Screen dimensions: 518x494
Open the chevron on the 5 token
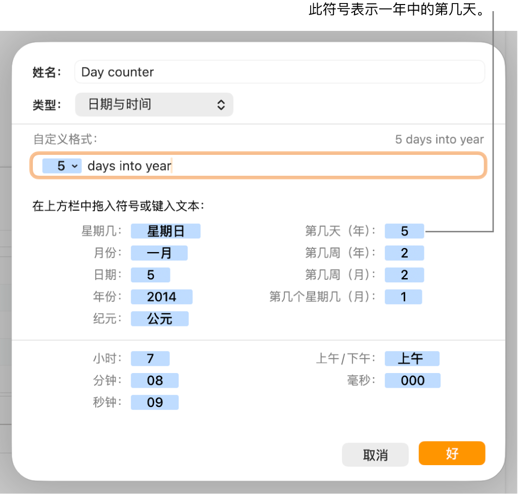point(74,166)
